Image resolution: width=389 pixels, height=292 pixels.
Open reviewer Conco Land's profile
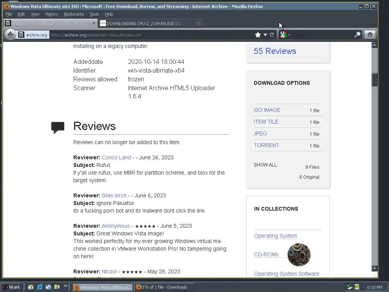click(116, 157)
